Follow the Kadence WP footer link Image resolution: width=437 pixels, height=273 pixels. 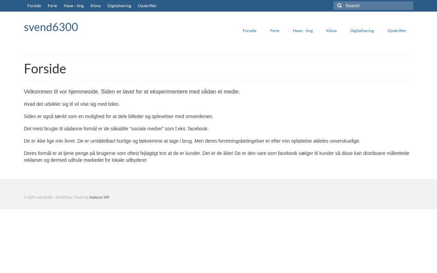[99, 198]
